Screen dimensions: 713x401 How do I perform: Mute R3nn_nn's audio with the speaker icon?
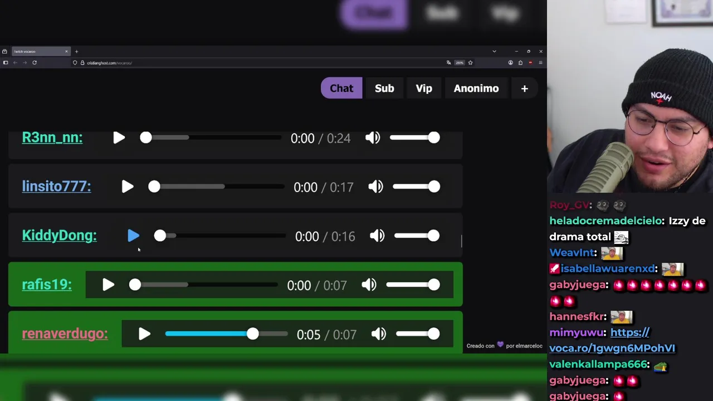tap(373, 138)
